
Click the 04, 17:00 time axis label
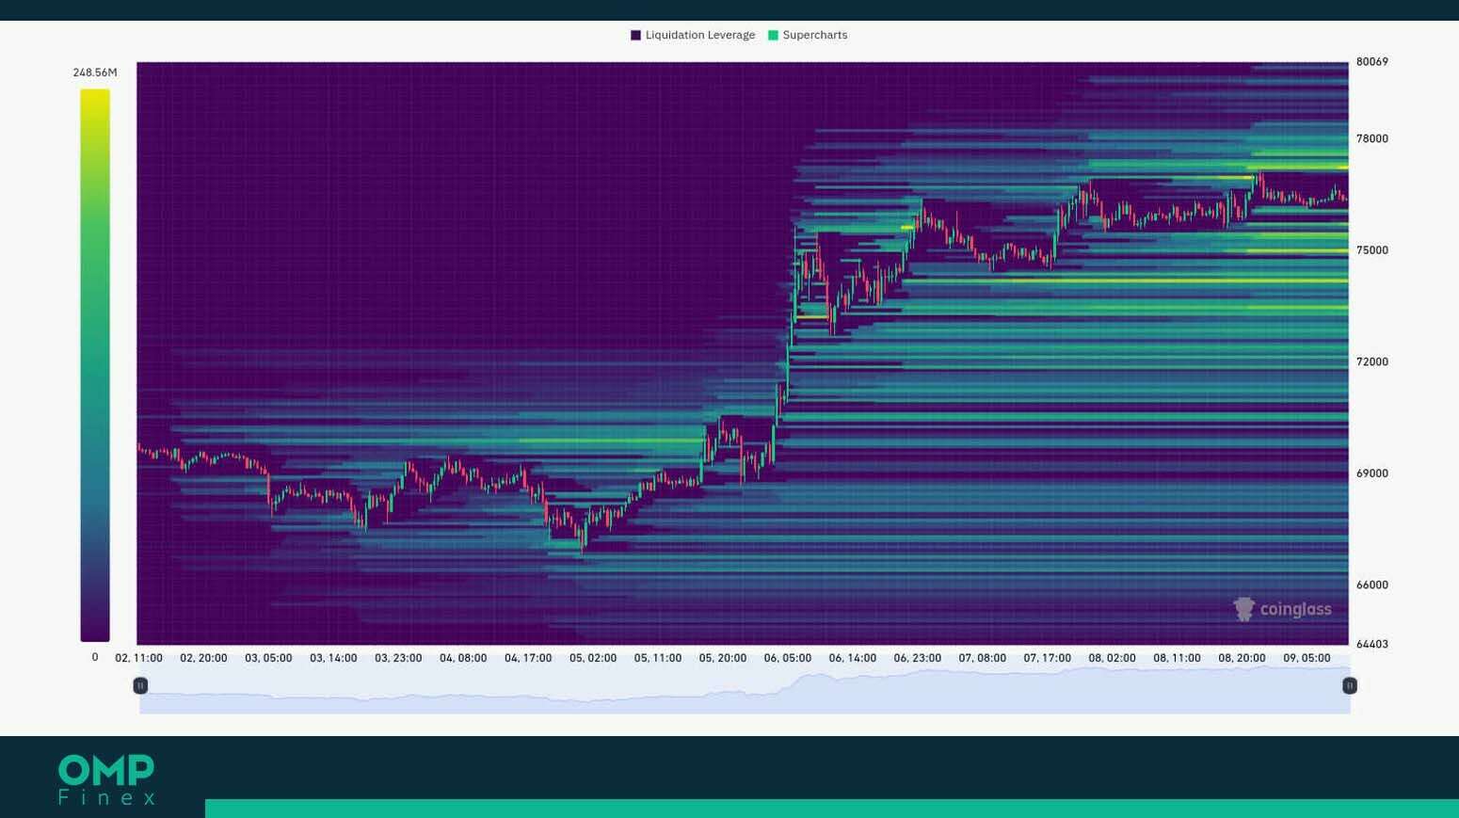[x=528, y=658]
